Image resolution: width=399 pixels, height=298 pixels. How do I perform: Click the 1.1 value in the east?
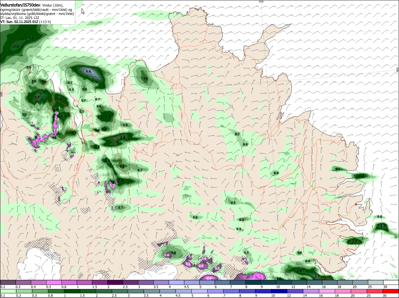point(338,169)
